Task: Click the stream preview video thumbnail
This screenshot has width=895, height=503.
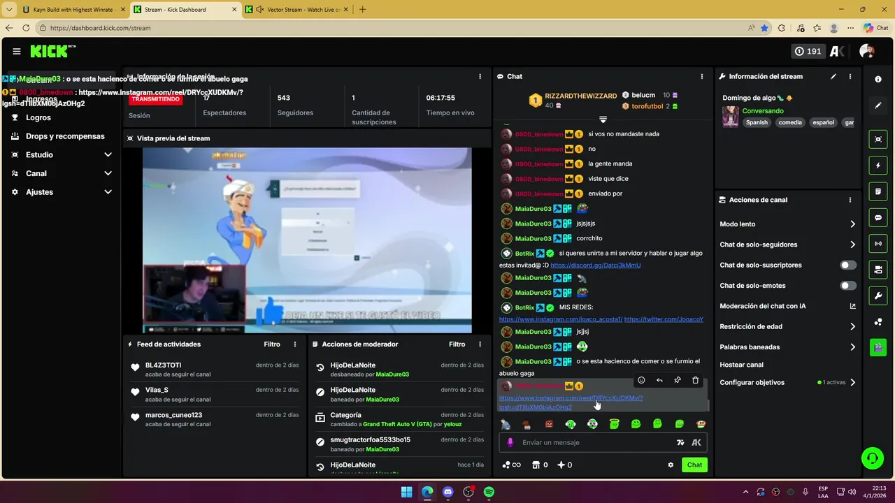Action: (x=307, y=240)
